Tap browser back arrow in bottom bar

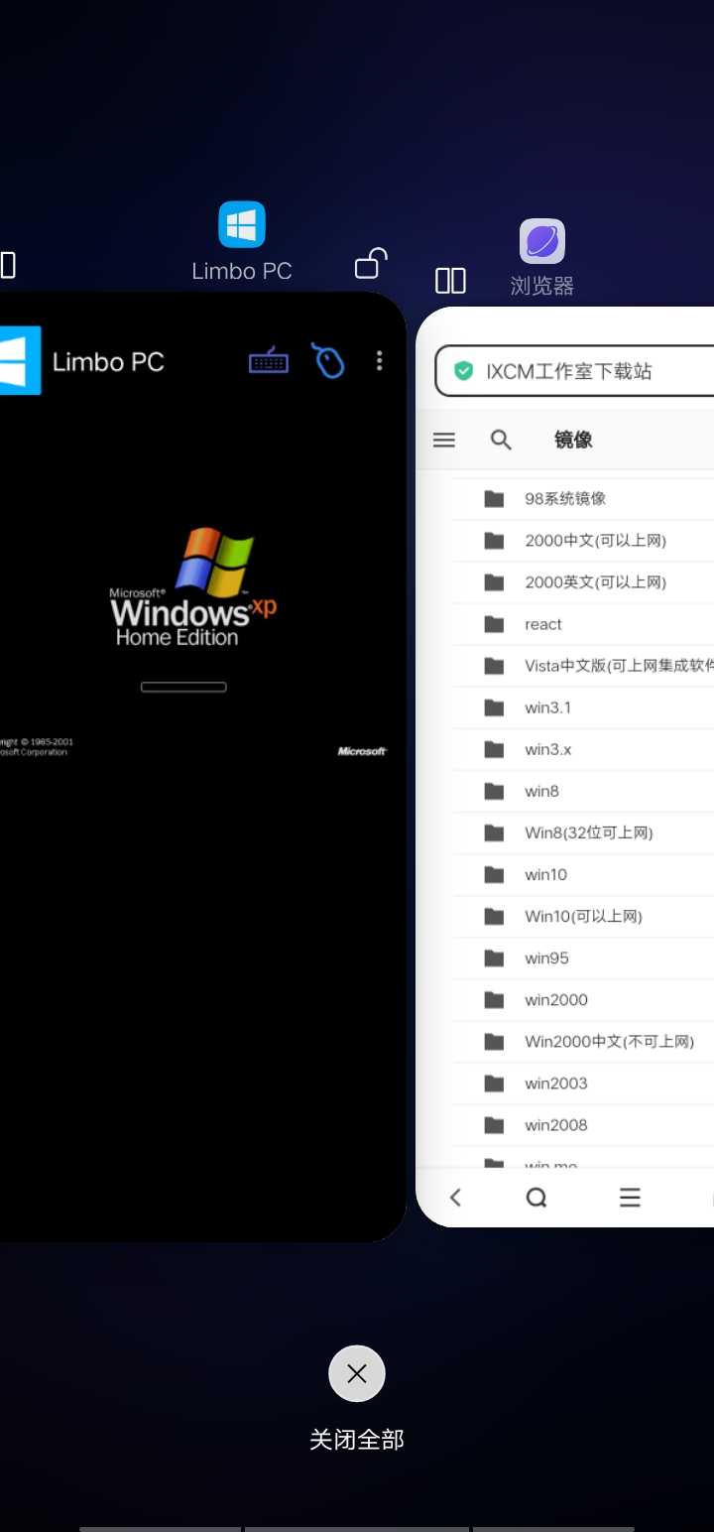(x=456, y=1198)
